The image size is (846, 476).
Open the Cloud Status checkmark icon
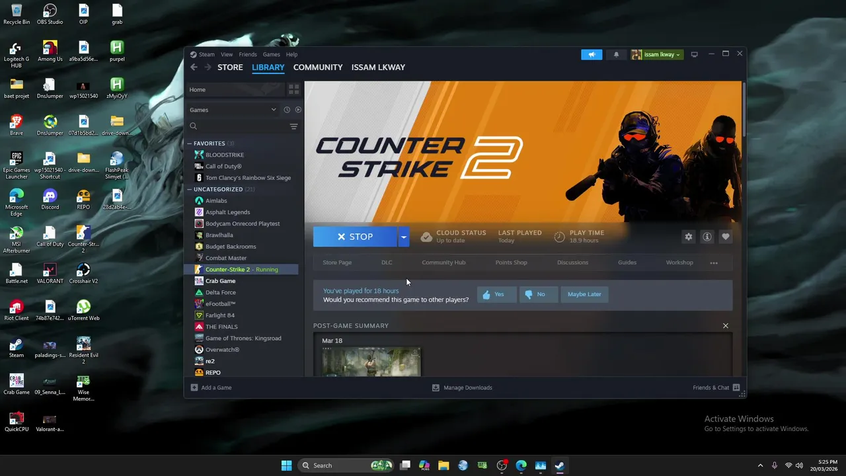coord(426,237)
